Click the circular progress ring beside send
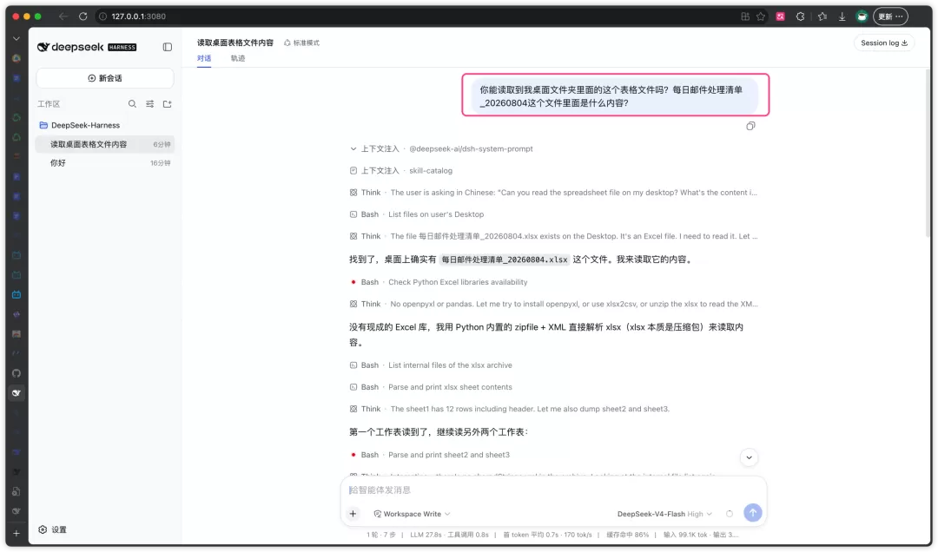This screenshot has width=938, height=552. coord(730,514)
